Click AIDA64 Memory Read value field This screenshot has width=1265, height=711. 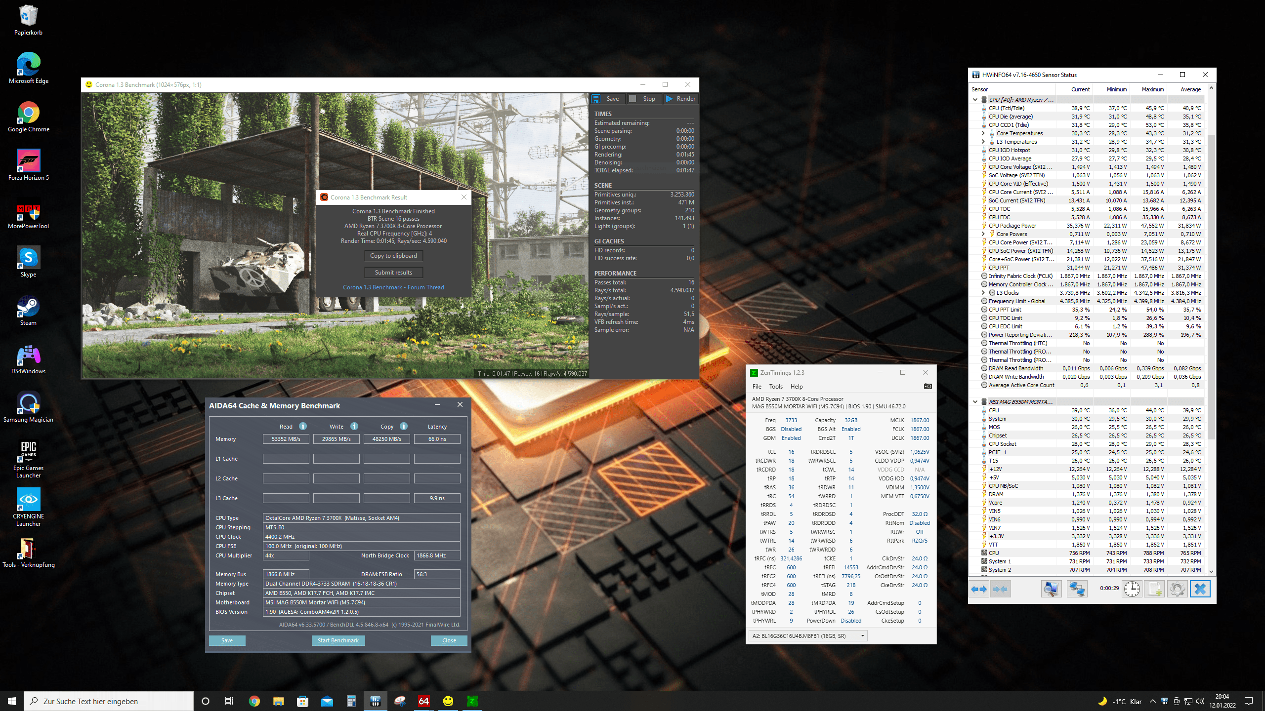(286, 439)
